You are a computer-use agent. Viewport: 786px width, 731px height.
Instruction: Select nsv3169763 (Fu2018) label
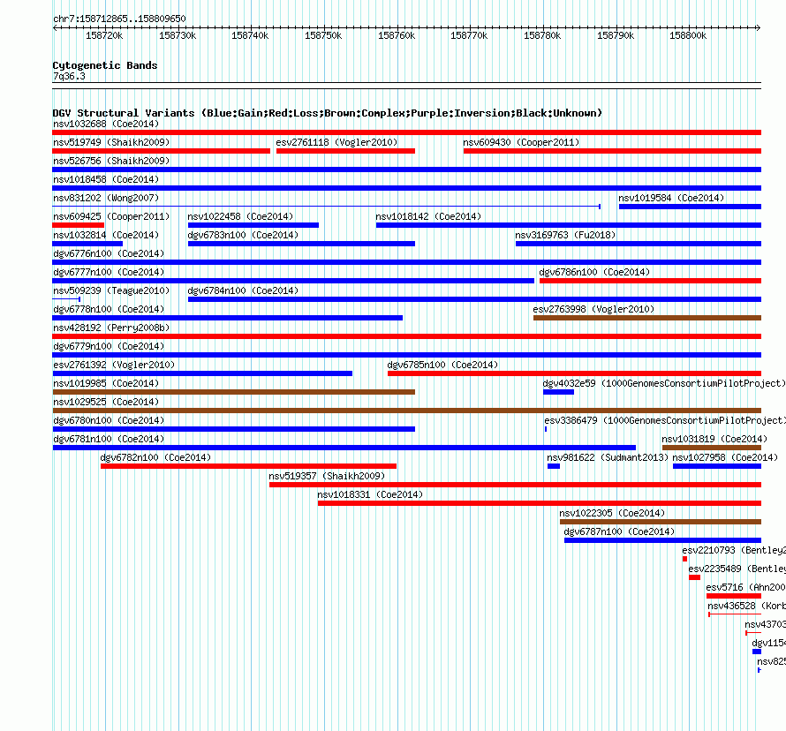(x=565, y=235)
